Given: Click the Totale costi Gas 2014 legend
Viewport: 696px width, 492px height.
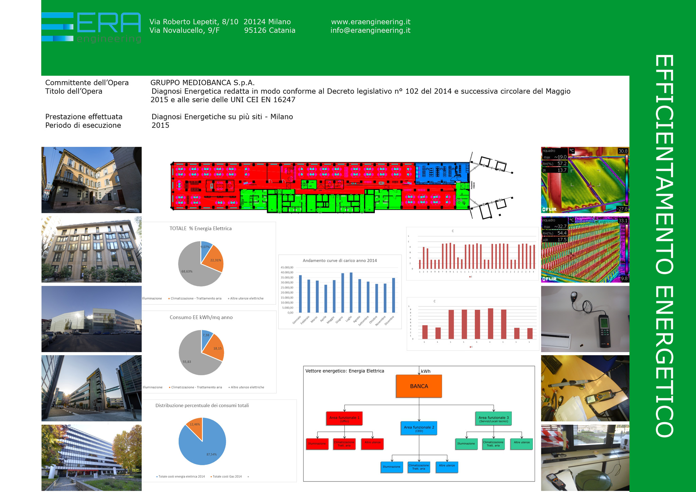Looking at the screenshot, I should pos(226,476).
